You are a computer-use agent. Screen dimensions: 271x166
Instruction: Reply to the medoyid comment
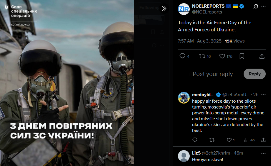point(195,140)
